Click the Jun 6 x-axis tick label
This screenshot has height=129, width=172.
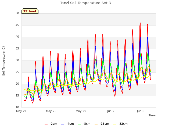tap(141, 111)
